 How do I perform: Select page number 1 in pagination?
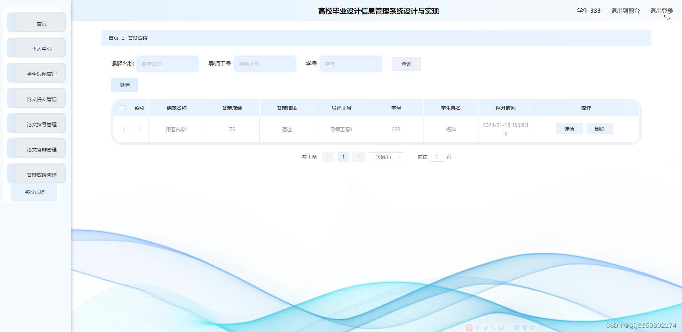point(343,157)
